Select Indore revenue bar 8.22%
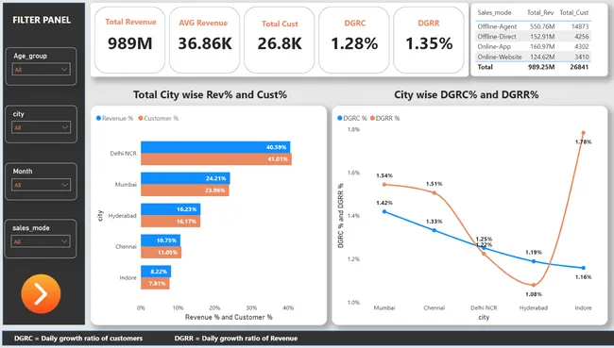 [156, 272]
